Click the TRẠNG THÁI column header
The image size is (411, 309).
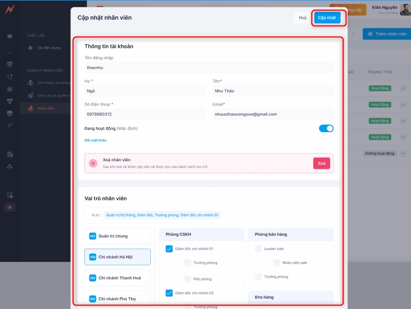tap(380, 72)
